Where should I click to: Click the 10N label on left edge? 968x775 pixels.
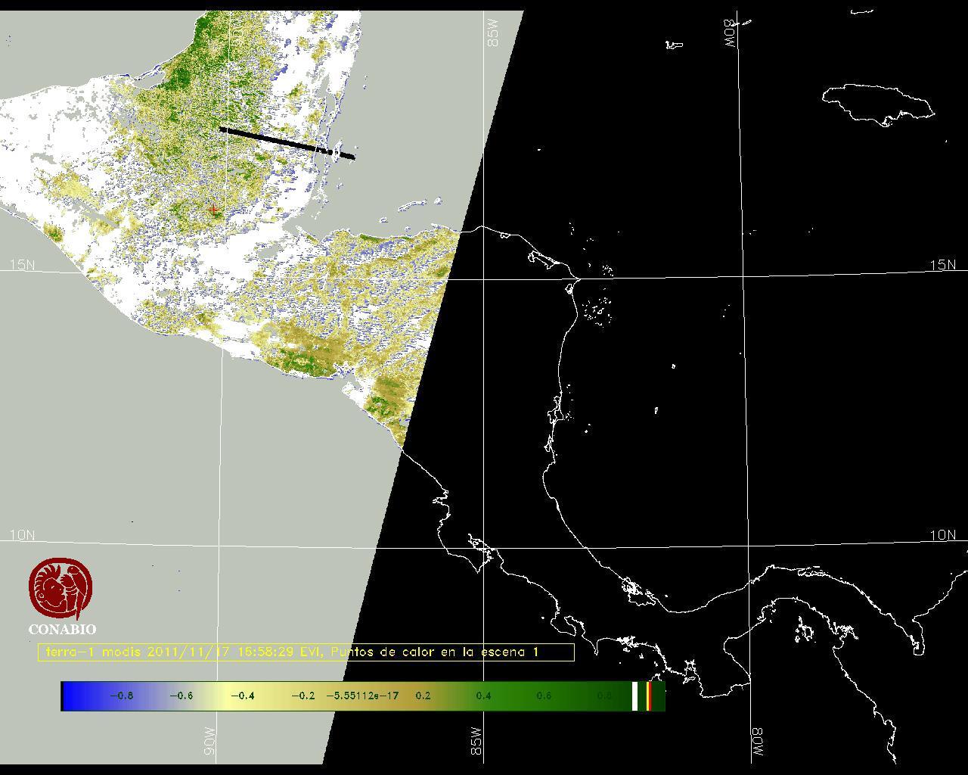(x=22, y=535)
